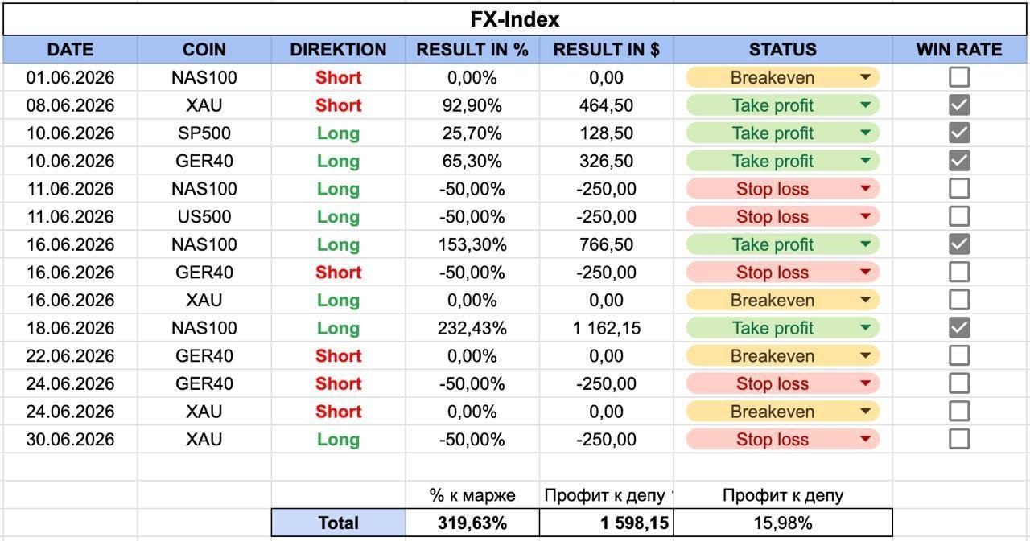The image size is (1030, 541).
Task: Expand Take profit dropdown on SP500 row
Action: 866,133
